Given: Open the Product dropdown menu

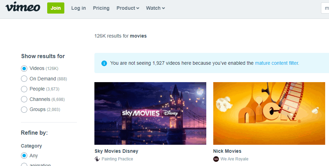Looking at the screenshot, I should (x=128, y=8).
